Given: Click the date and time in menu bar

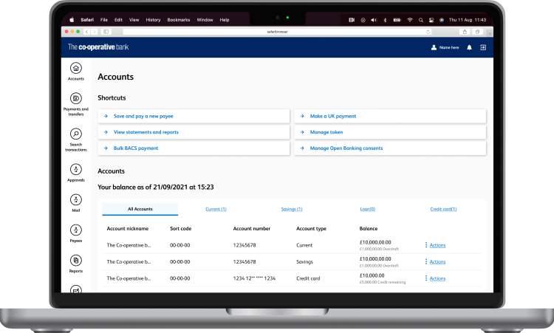Looking at the screenshot, I should click(x=468, y=20).
